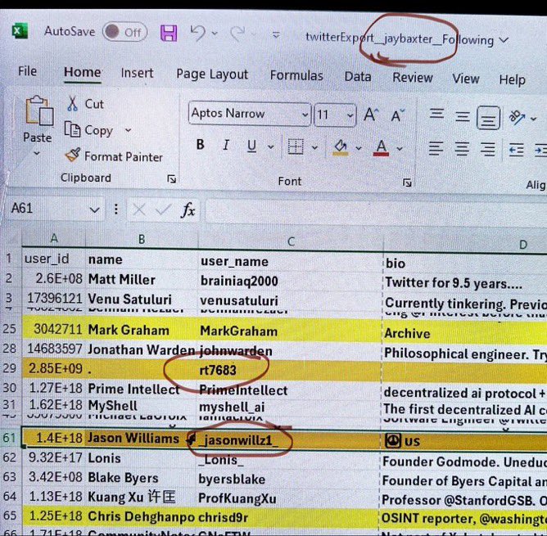Switch to the View tab

point(466,79)
